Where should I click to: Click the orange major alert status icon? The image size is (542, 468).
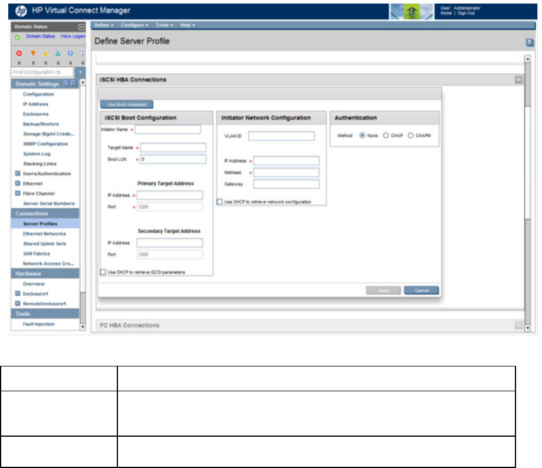(x=33, y=53)
